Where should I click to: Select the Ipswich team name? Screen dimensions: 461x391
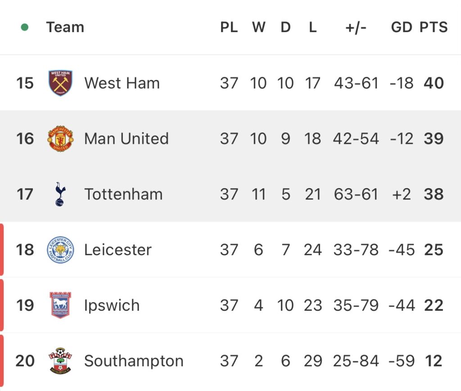click(112, 306)
